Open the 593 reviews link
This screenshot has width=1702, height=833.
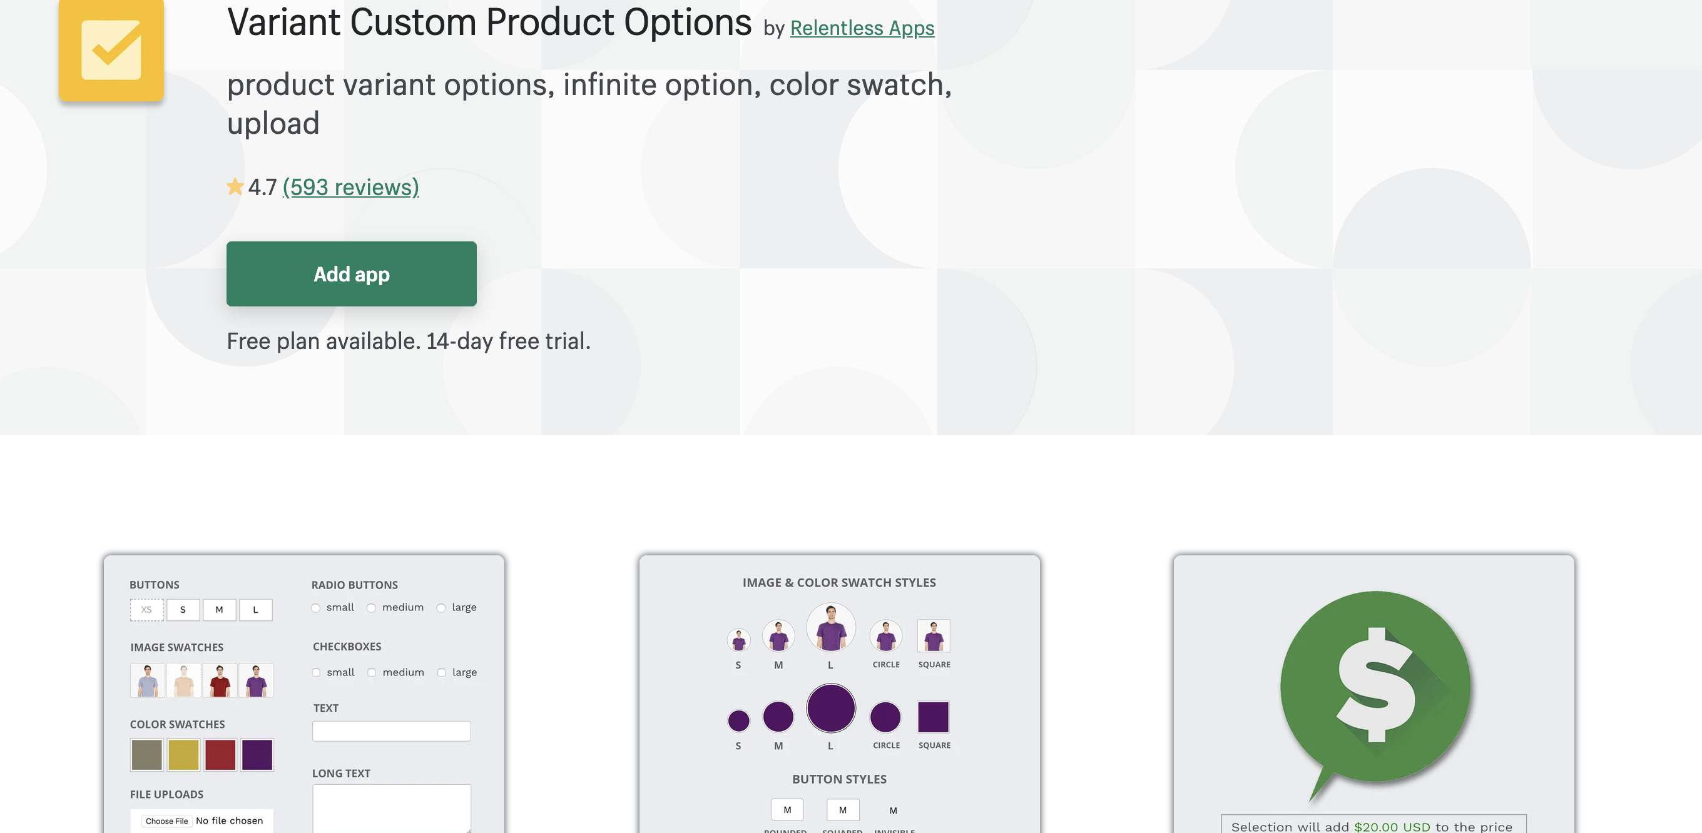click(351, 188)
